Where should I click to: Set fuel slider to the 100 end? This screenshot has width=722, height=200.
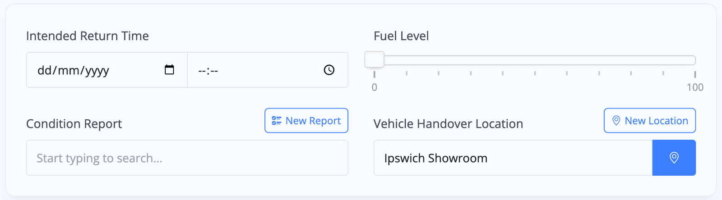click(695, 60)
